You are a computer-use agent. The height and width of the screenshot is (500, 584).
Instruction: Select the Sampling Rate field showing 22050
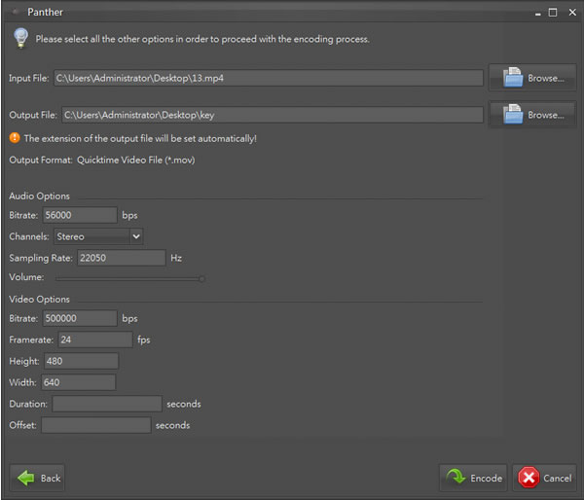122,258
